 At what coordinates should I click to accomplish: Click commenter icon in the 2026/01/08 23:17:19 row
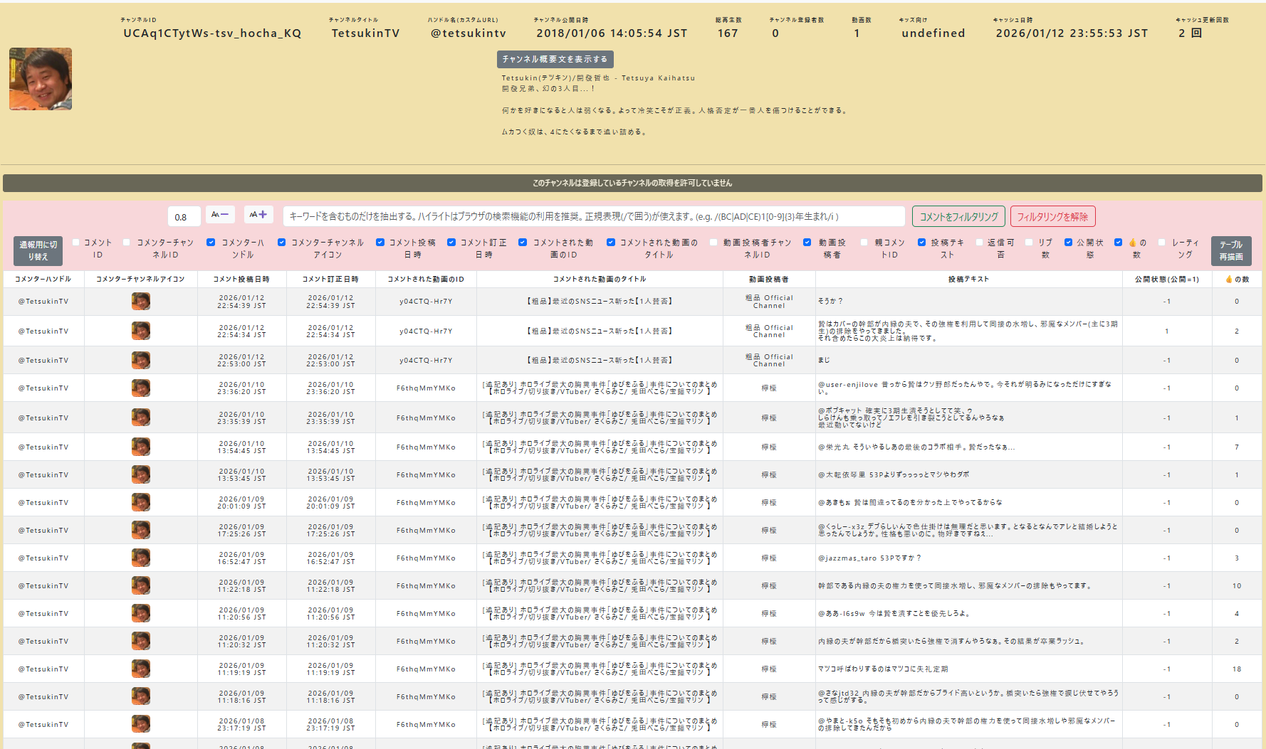pos(141,724)
